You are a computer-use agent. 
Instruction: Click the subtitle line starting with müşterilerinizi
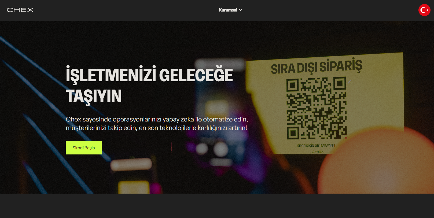click(156, 128)
